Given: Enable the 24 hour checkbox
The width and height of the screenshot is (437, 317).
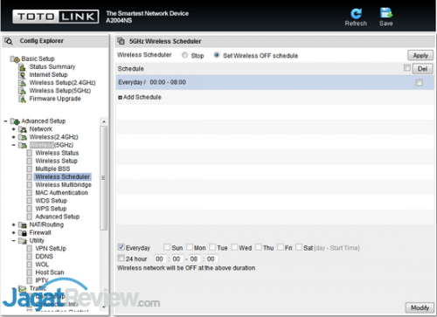Looking at the screenshot, I should pyautogui.click(x=121, y=258).
